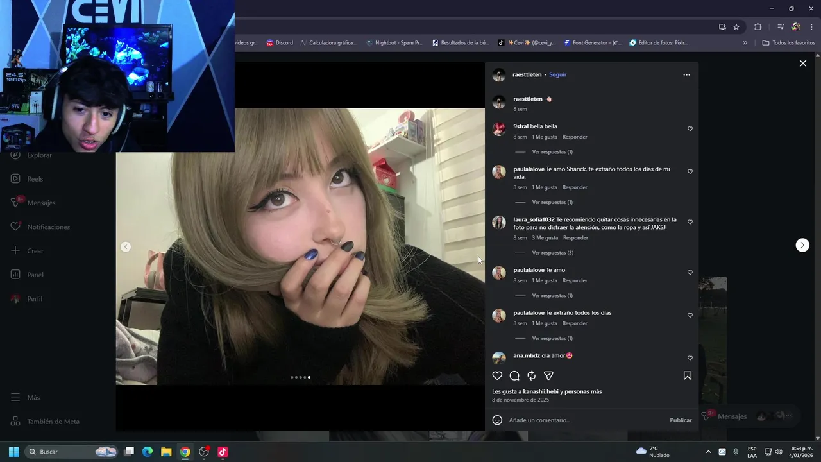Image resolution: width=821 pixels, height=462 pixels.
Task: Open the floating Mensajes chat bar
Action: point(748,417)
